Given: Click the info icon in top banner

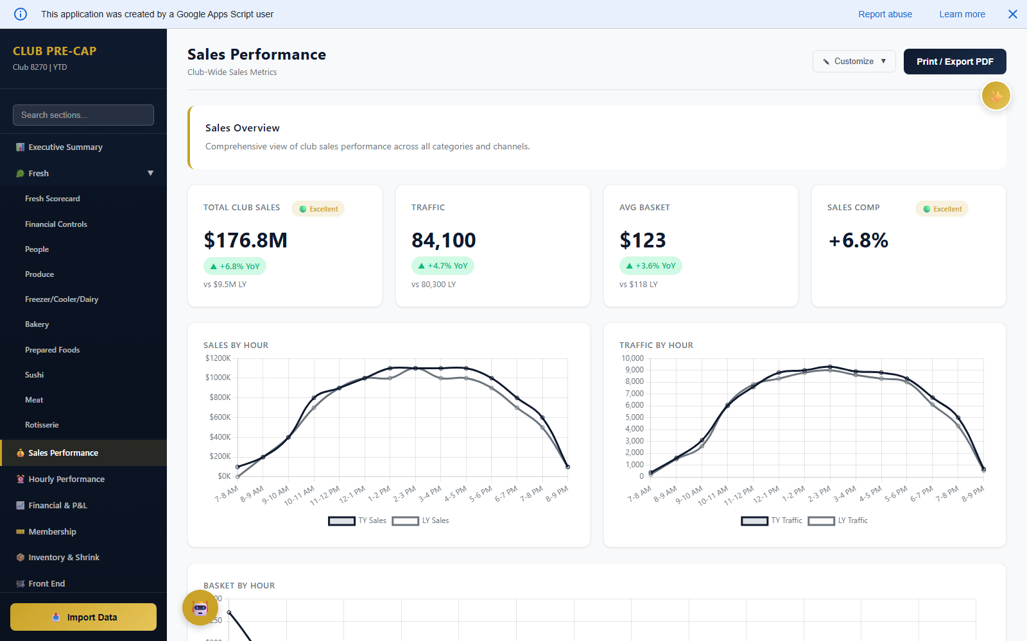Looking at the screenshot, I should 20,14.
